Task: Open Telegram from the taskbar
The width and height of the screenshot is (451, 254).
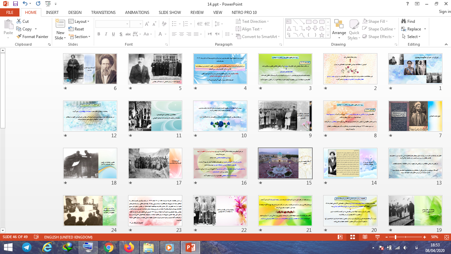Action: coord(27,247)
